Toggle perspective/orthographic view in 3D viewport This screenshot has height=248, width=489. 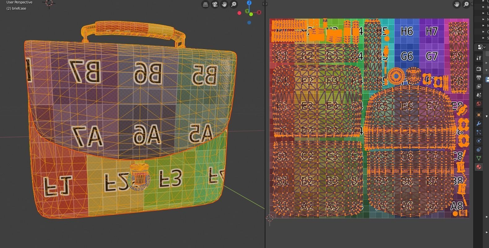pyautogui.click(x=205, y=4)
